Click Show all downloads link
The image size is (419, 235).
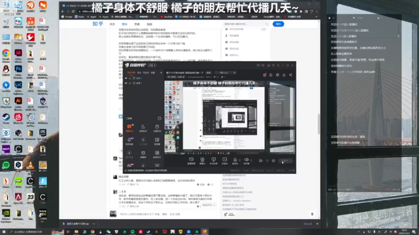point(307,224)
